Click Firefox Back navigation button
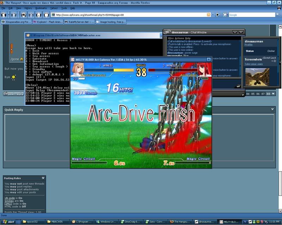The image size is (282, 225). [x=4, y=15]
